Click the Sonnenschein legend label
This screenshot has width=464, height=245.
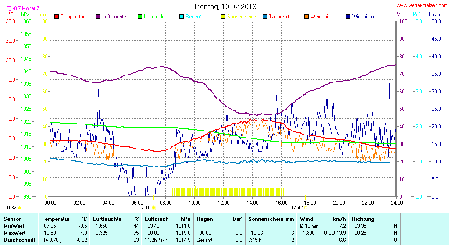pyautogui.click(x=243, y=17)
